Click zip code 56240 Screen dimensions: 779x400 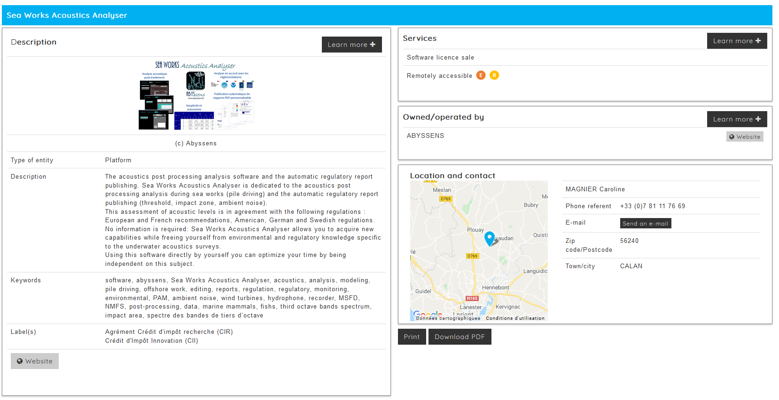[x=630, y=241]
